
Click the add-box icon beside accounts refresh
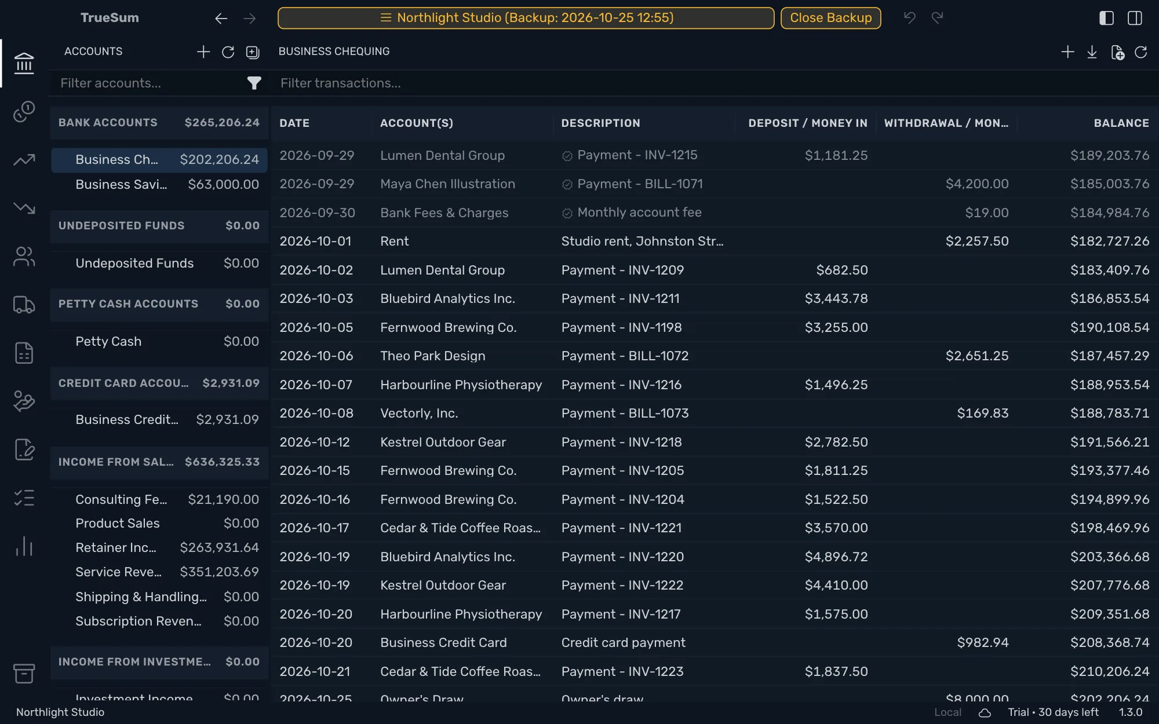(253, 52)
